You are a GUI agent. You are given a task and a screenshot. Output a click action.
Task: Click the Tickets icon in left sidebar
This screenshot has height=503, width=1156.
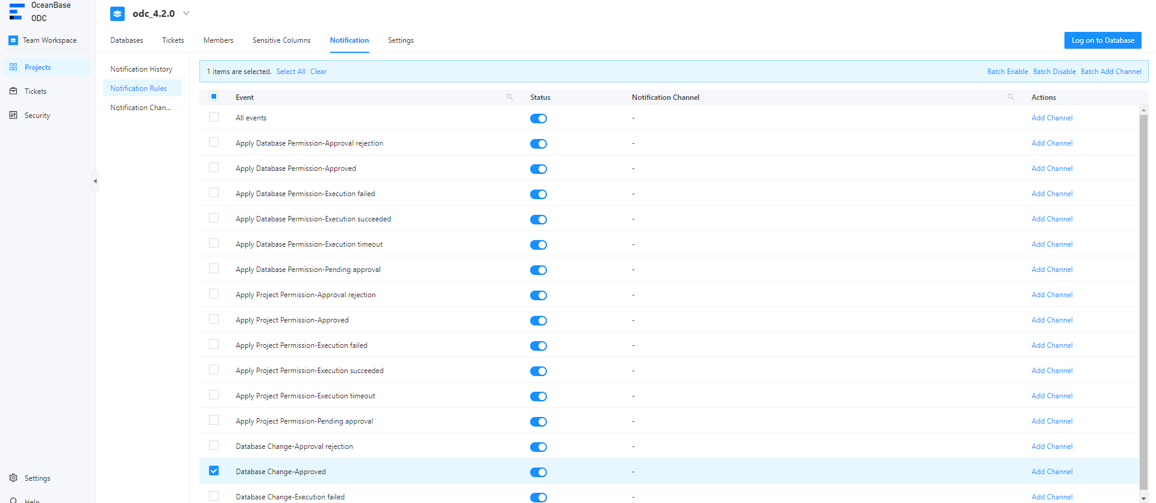tap(13, 91)
